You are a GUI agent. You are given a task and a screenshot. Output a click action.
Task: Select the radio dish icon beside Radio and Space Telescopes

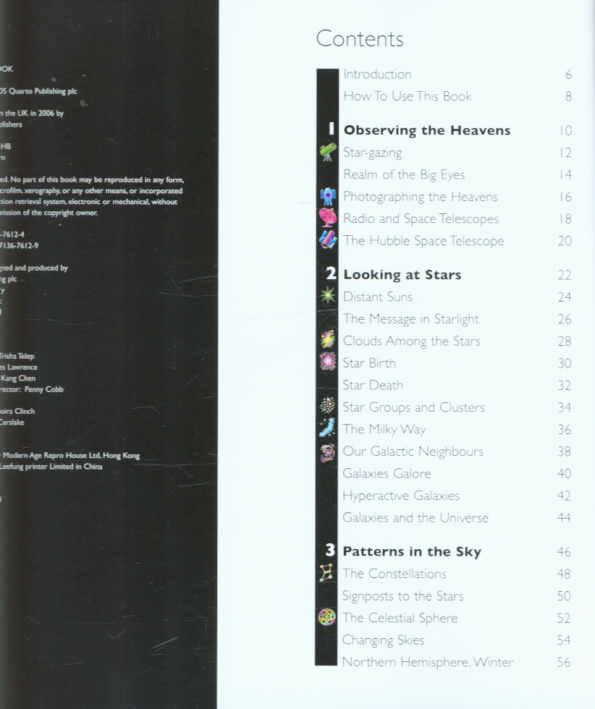coord(328,218)
